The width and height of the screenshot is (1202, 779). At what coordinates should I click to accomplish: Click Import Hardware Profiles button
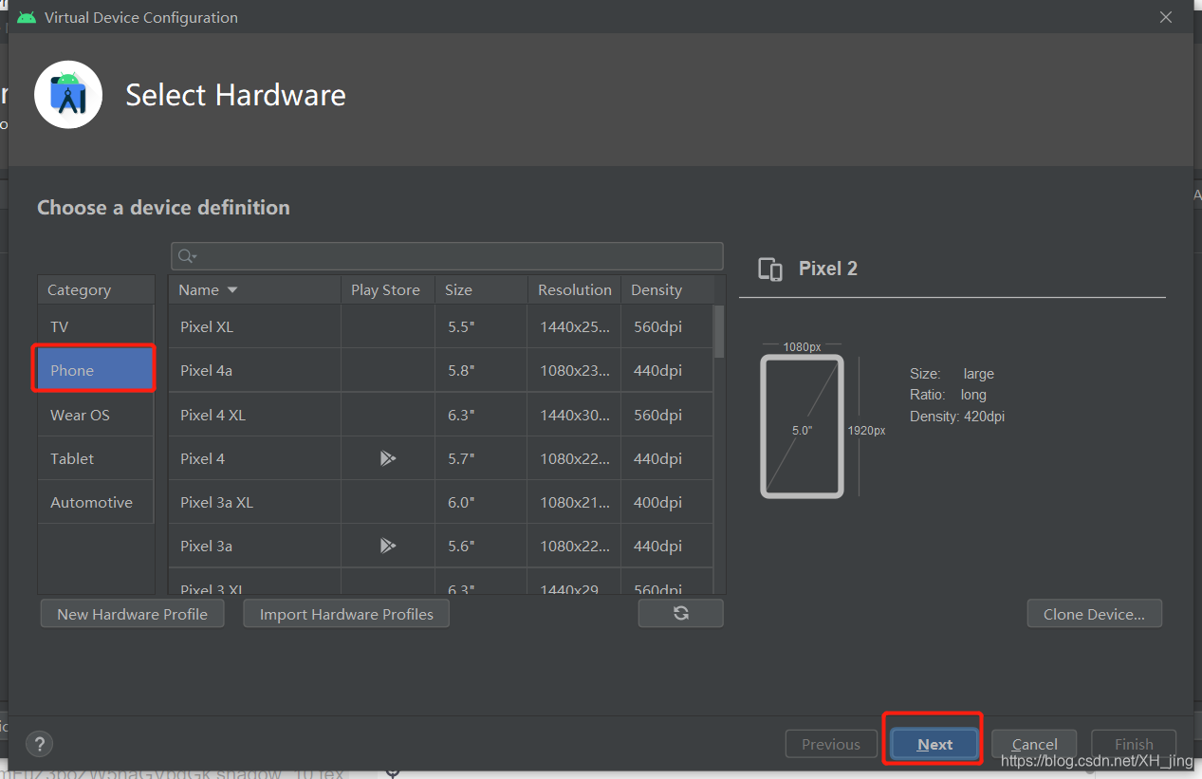tap(346, 614)
